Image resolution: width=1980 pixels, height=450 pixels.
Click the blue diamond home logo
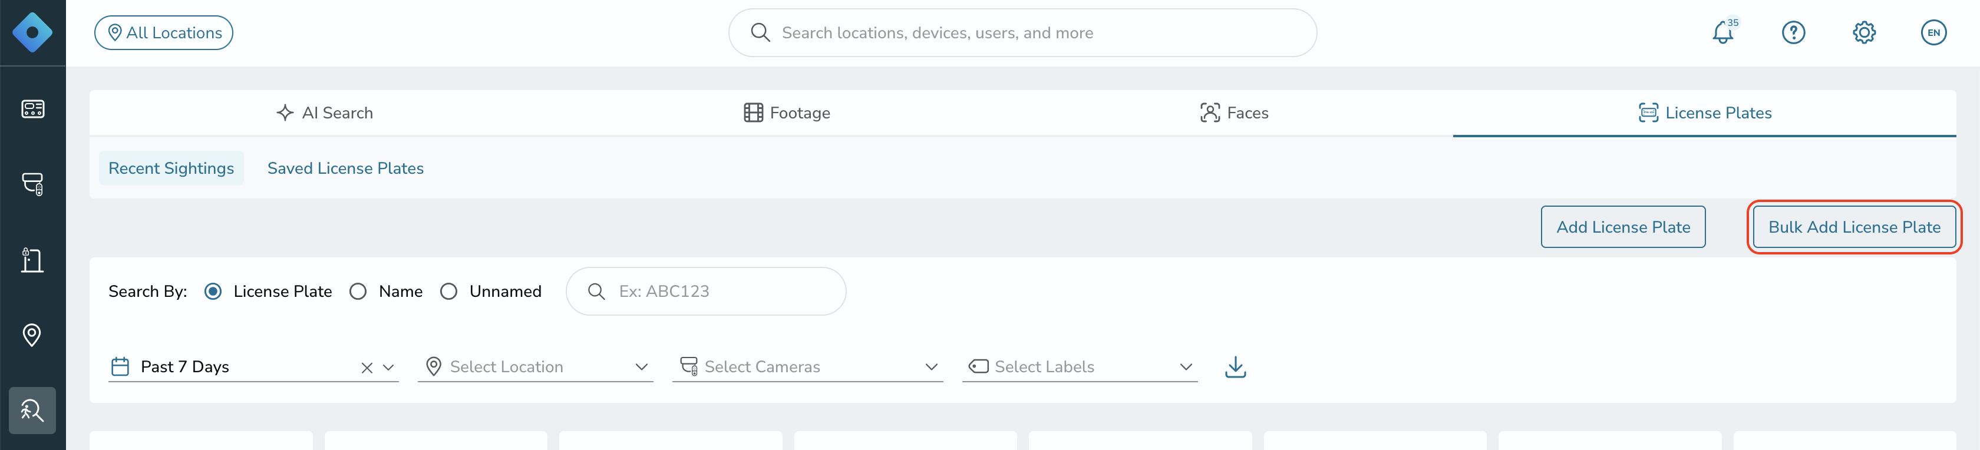click(x=32, y=32)
